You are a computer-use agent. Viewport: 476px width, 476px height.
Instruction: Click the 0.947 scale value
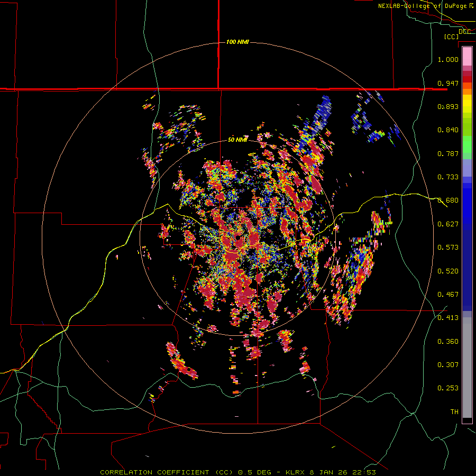[448, 83]
